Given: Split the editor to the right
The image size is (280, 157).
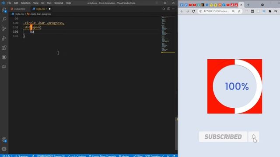Looking at the screenshot, I should pos(168,9).
